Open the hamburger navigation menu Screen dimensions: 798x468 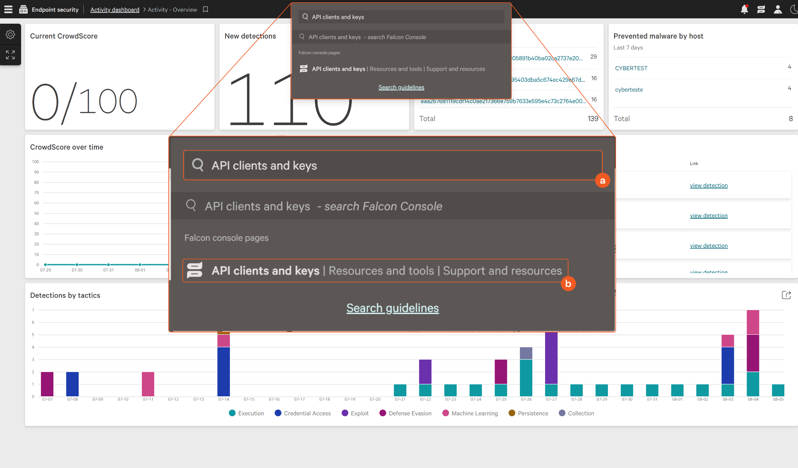(8, 9)
